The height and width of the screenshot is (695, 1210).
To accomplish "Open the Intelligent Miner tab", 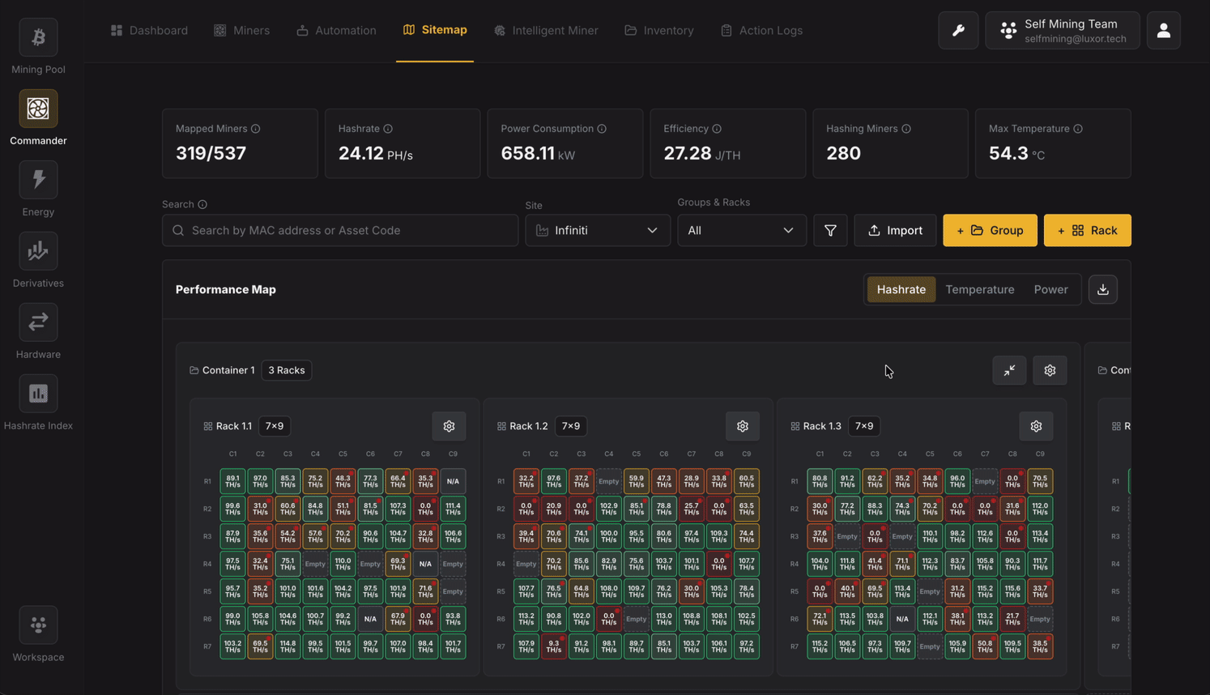I will point(546,31).
